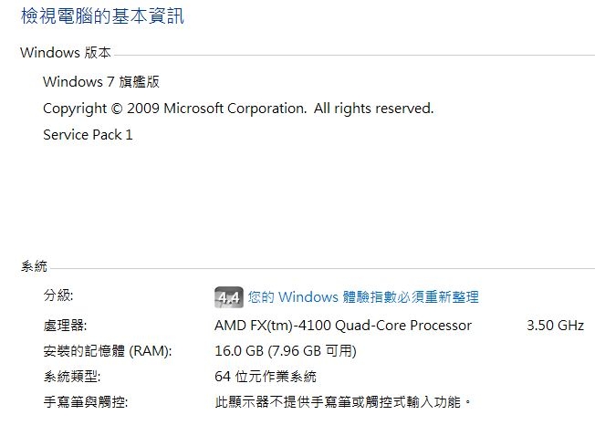This screenshot has height=425, width=595.
Task: Click the Copyright 2009 Microsoft Corporation line
Action: 238,109
